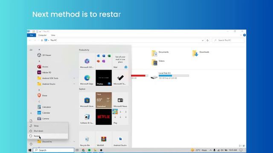Open the Microsoft Store tile

(x=87, y=100)
